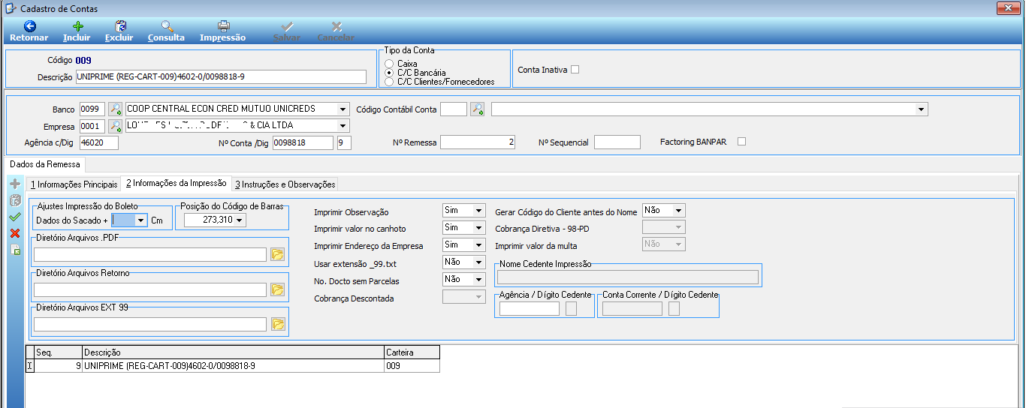Confirm with green check in side strip
Viewport: 1026px width, 408px height.
point(14,217)
